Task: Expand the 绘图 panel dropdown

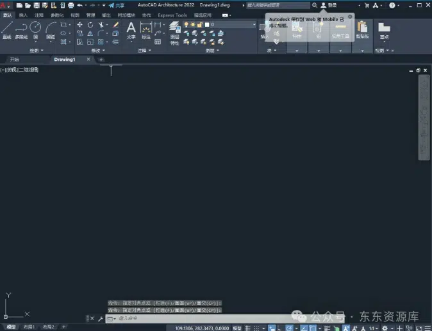Action: click(36, 50)
